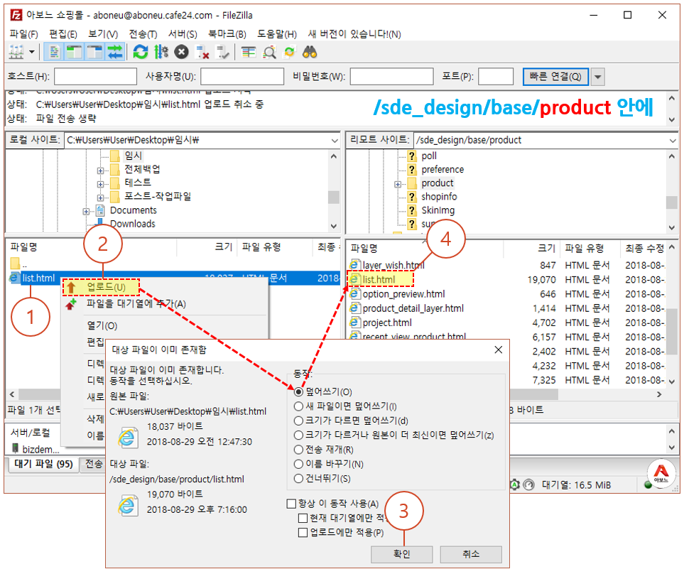Check the 현재 대기열에만 적용 checkbox
Screen dimensions: 684x574
tap(303, 518)
